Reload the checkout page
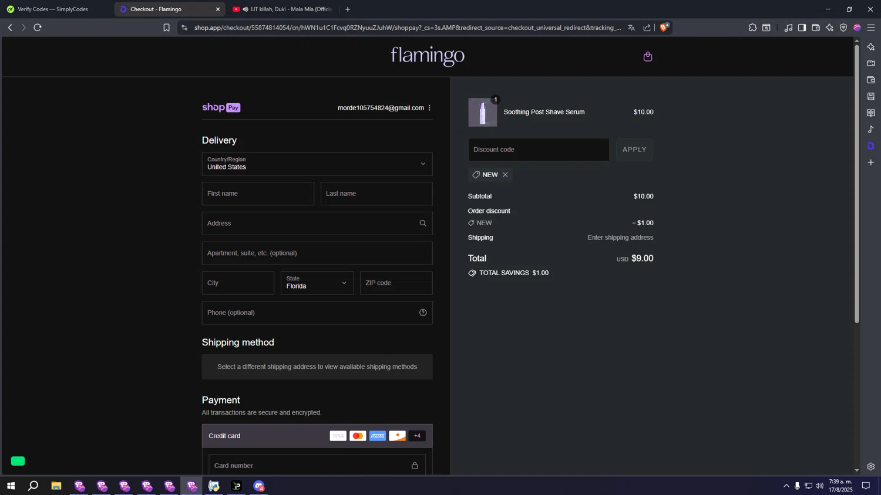The width and height of the screenshot is (881, 495). (x=38, y=28)
